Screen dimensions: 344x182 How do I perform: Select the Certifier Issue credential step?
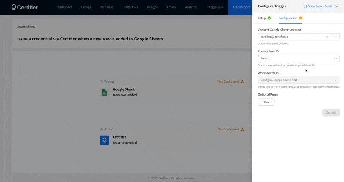[x=125, y=140]
